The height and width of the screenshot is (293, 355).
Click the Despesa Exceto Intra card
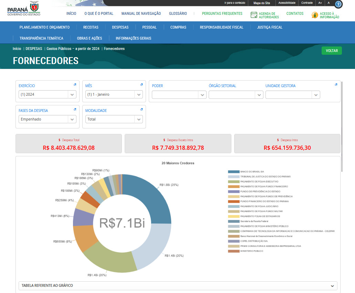[178, 144]
